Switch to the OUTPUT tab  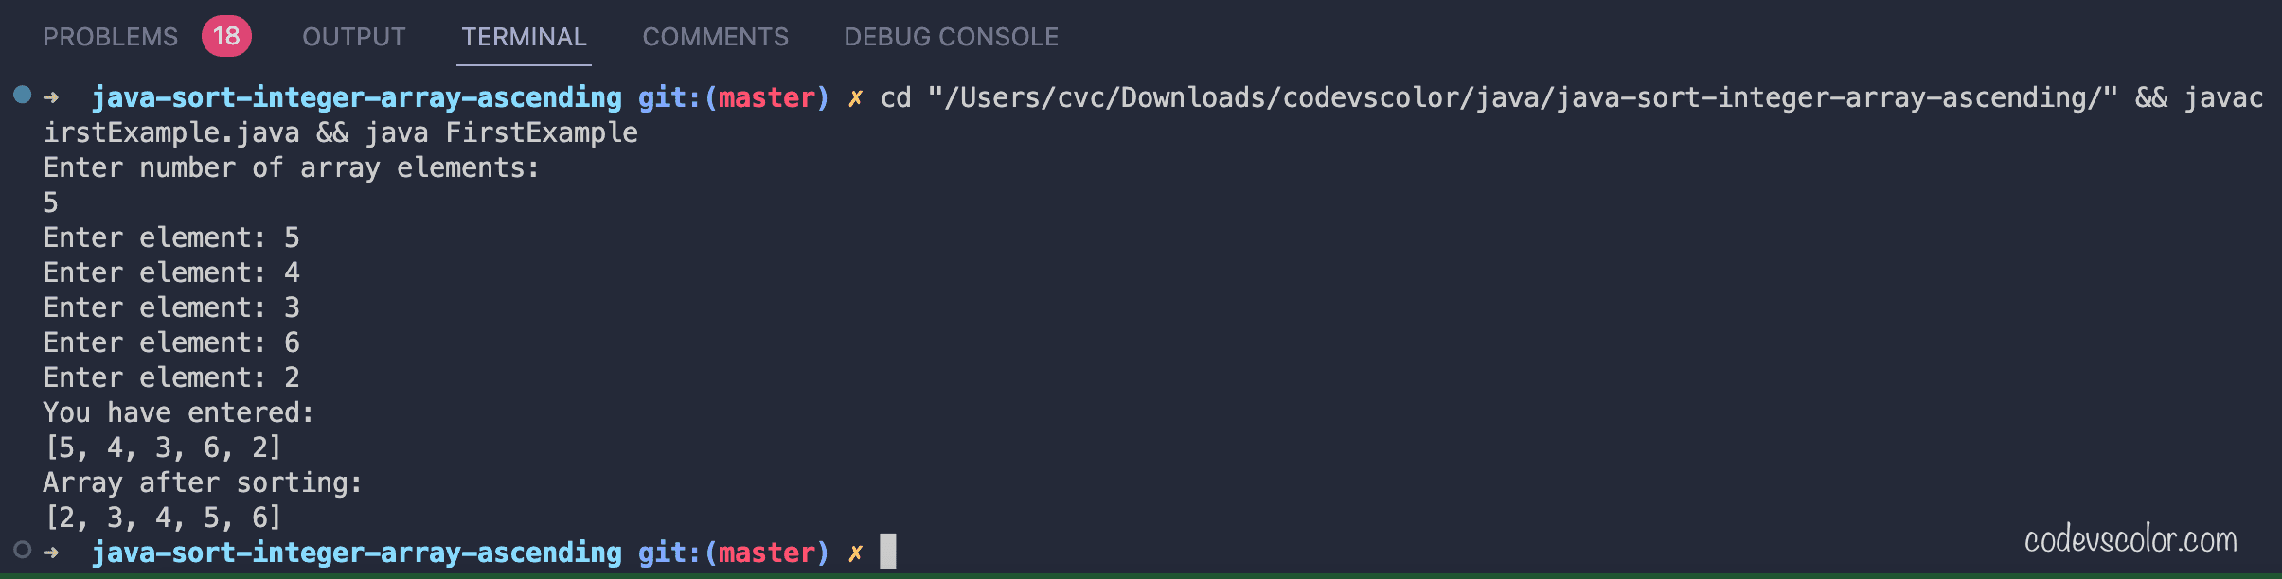point(354,37)
